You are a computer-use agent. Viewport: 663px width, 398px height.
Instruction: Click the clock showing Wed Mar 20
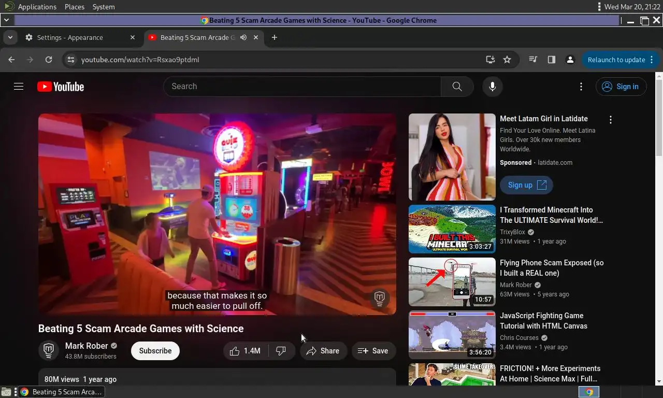632,7
